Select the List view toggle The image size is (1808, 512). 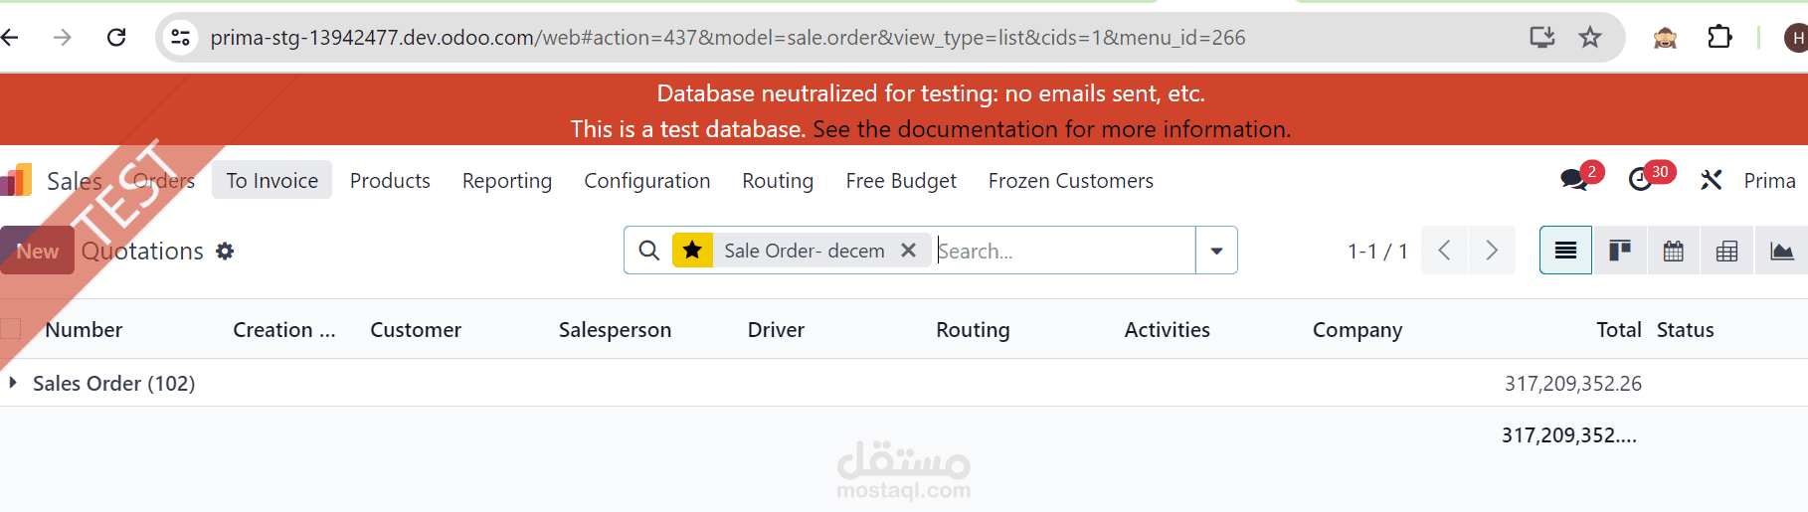[1565, 251]
